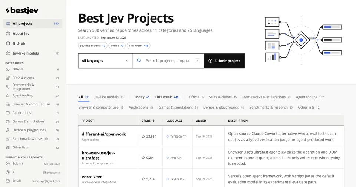Select the All 530 tab
356x187 pixels.
(x=84, y=97)
